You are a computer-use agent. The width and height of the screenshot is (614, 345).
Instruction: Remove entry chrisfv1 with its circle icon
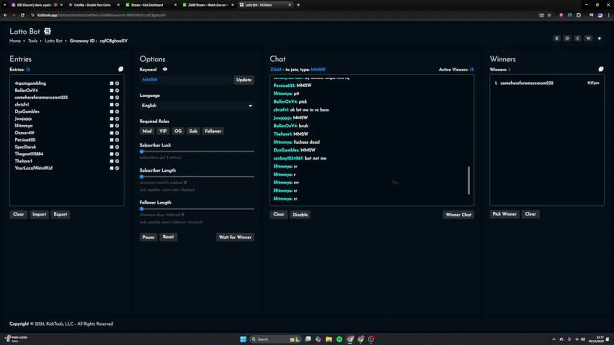117,104
